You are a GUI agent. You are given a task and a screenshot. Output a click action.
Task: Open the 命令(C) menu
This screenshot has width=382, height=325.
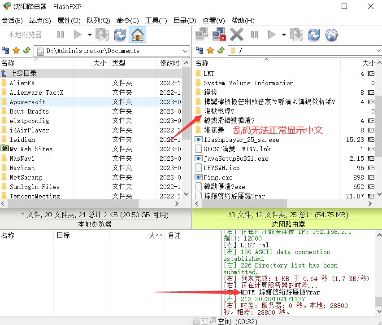(x=128, y=21)
